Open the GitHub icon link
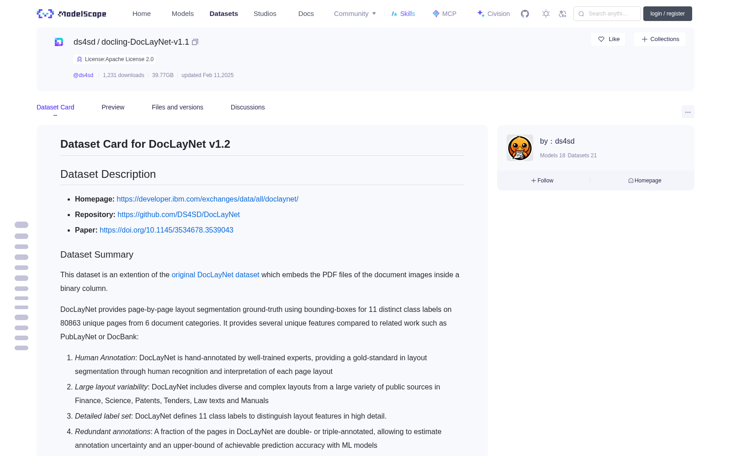 [525, 14]
